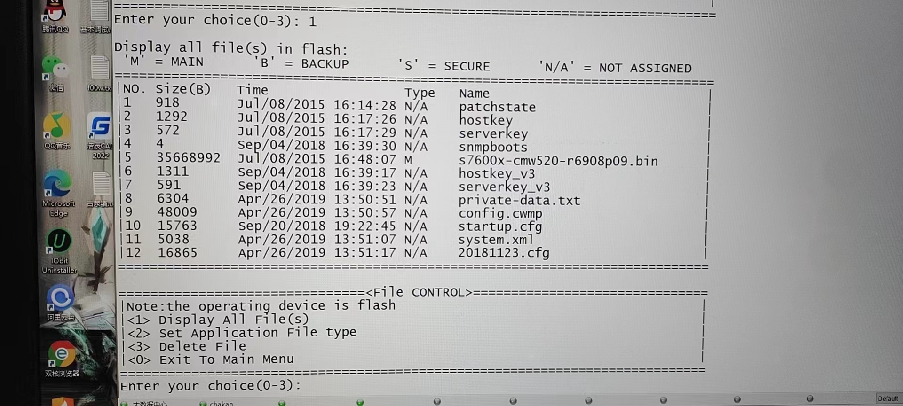Viewport: 903px width, 406px height.
Task: Switch to the chakan session tab
Action: (x=221, y=403)
